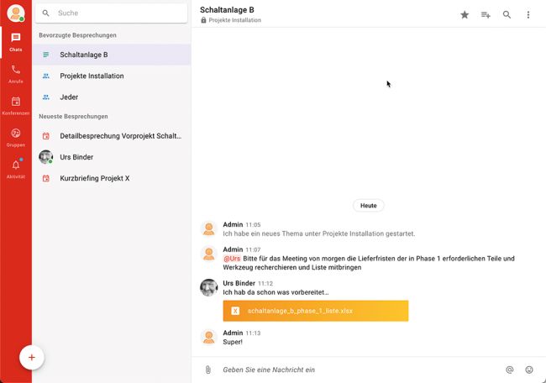Viewport: 546px width, 383px height.
Task: Click the message field Geben Sie eine Nachricht ein
Action: point(359,370)
